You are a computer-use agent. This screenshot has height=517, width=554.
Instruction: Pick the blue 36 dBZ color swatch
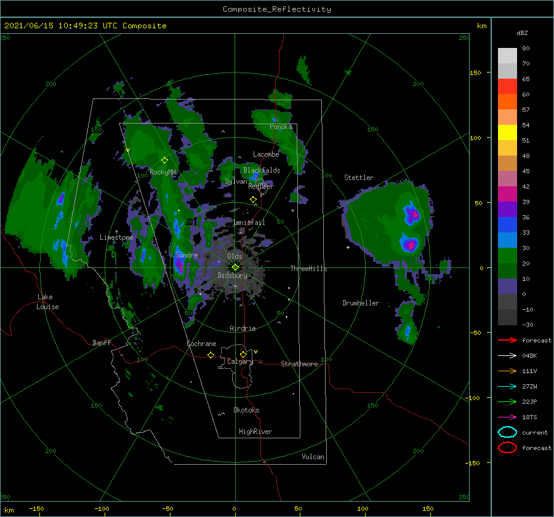point(507,225)
